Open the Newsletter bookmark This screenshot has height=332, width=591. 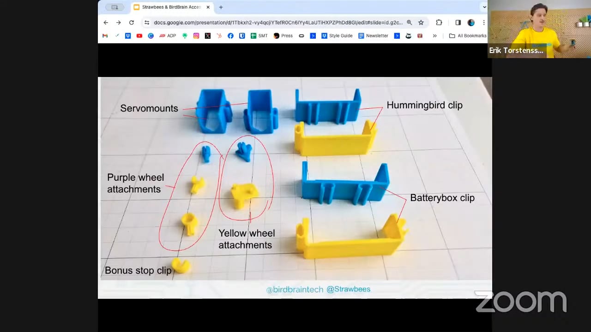tap(374, 36)
